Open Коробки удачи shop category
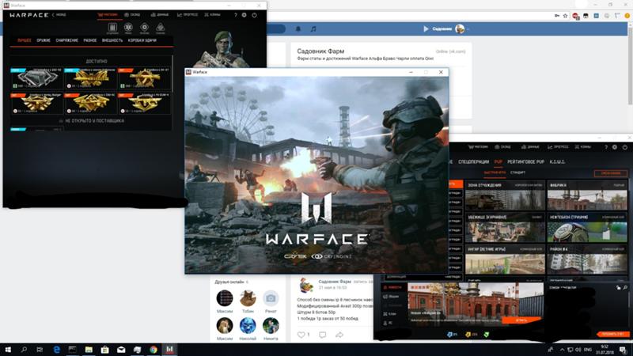 (x=142, y=40)
